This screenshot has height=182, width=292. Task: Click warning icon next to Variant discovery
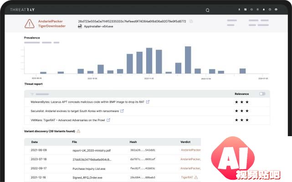pos(78,131)
